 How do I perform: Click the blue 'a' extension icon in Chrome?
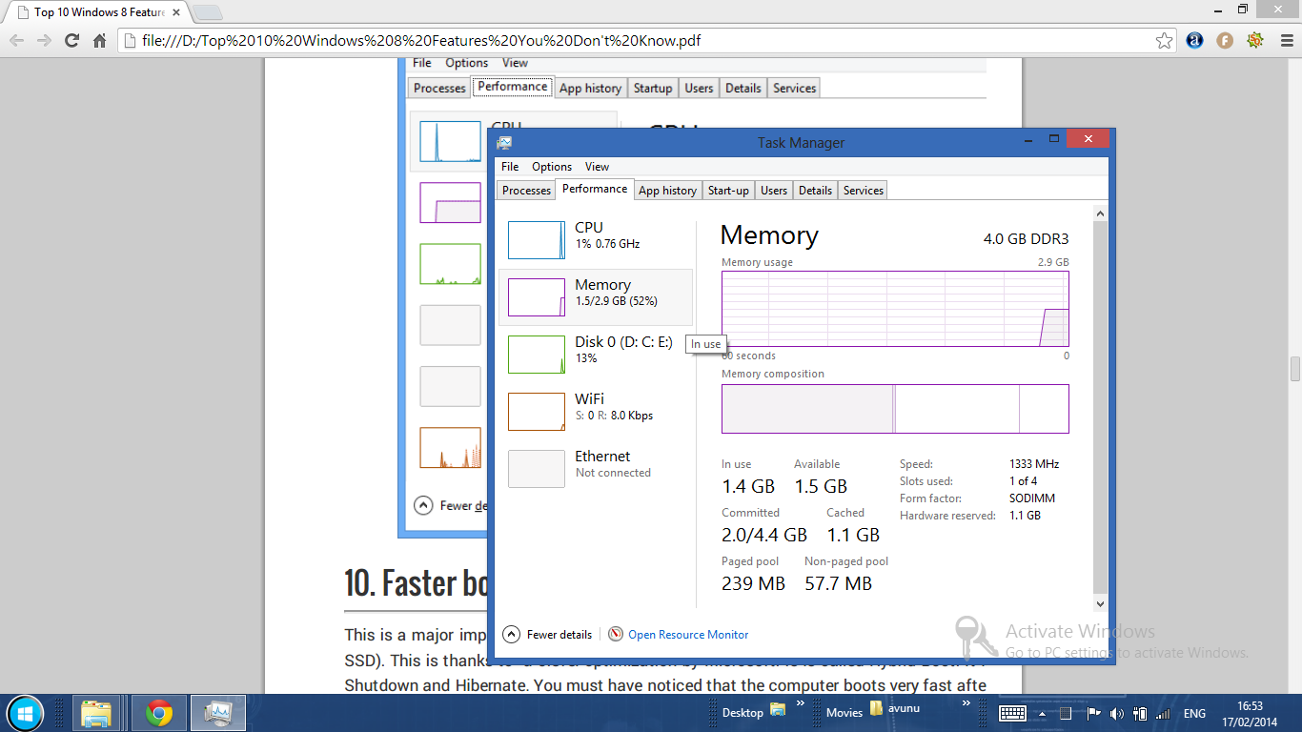[1194, 41]
